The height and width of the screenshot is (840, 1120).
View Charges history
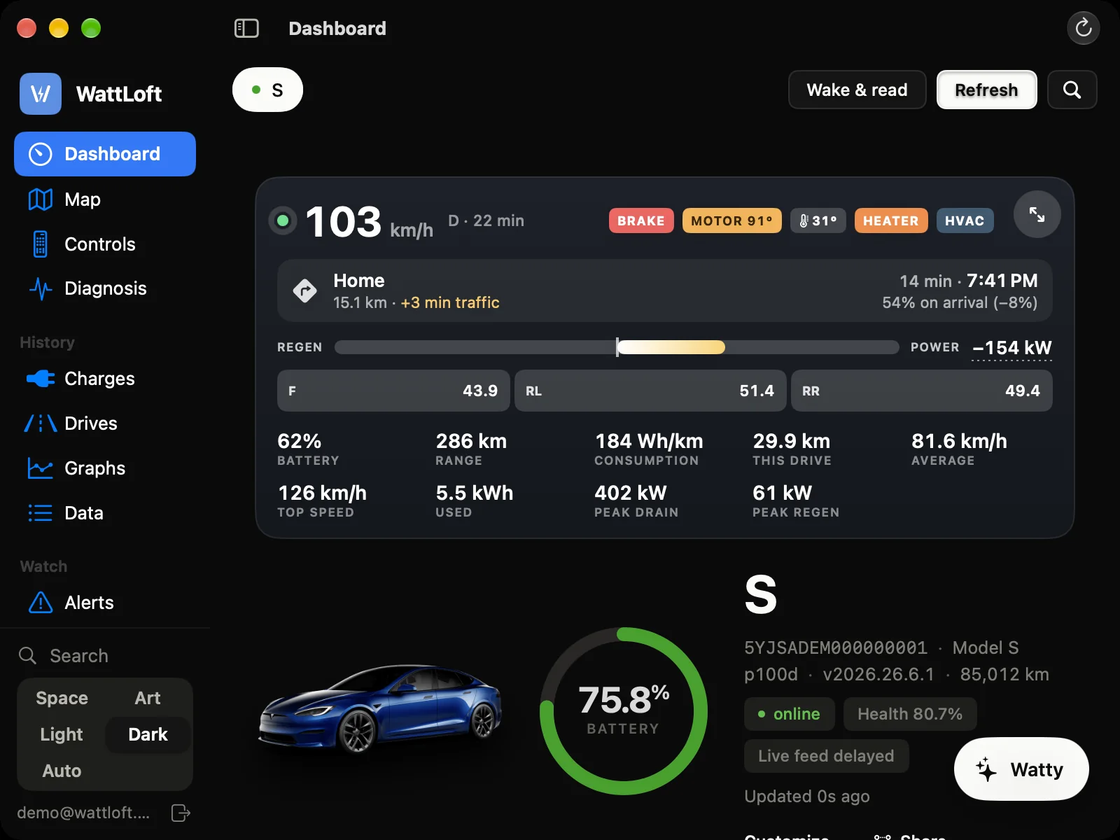[105, 379]
